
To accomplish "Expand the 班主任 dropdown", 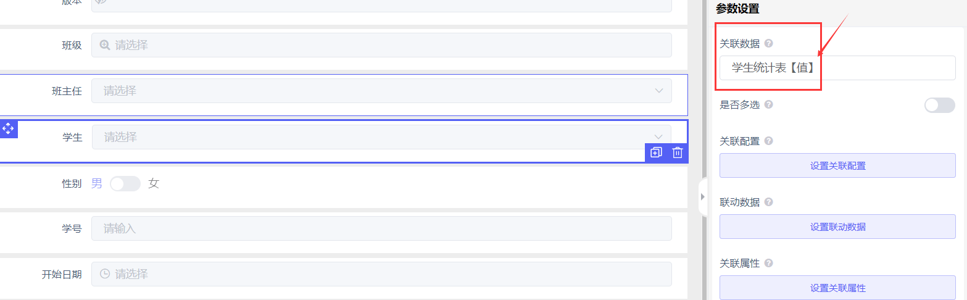I will click(658, 91).
